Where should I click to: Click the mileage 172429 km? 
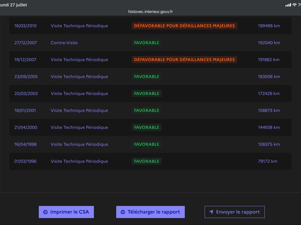[x=269, y=93]
